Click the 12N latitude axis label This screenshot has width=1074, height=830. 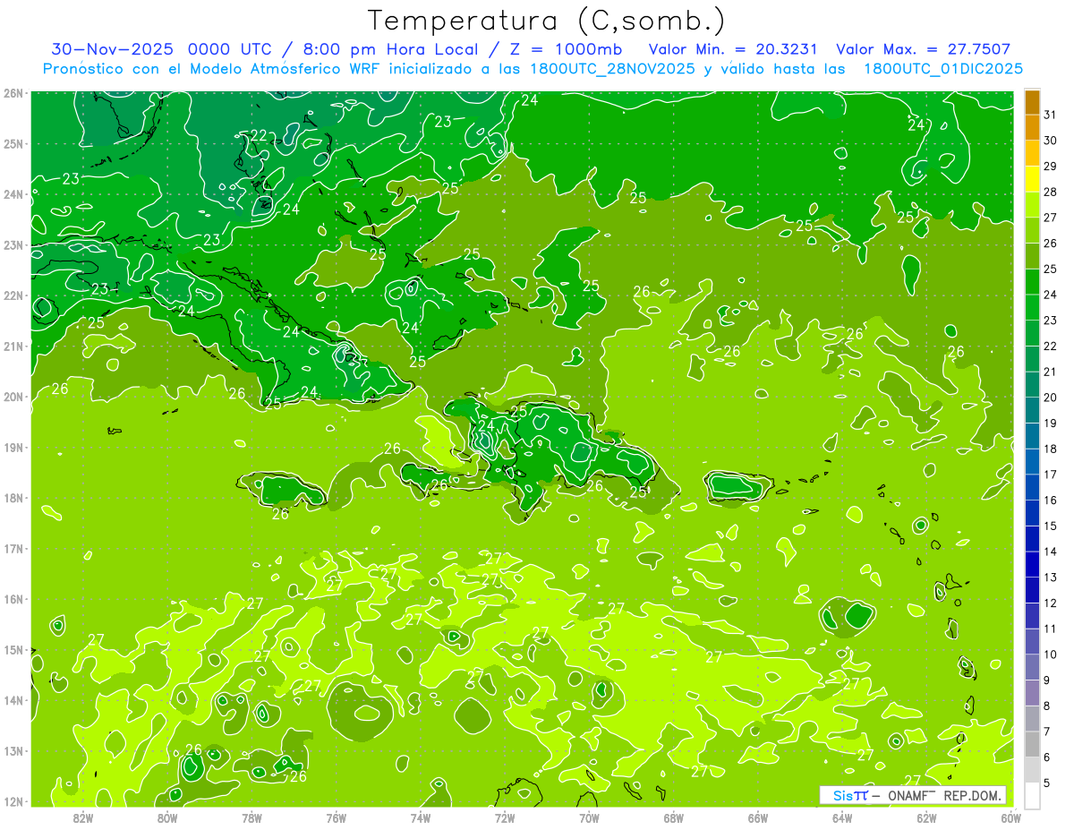click(13, 801)
